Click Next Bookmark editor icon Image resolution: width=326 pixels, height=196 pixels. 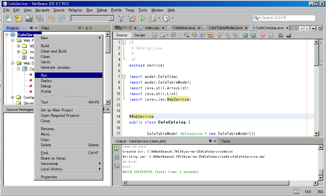228,35
